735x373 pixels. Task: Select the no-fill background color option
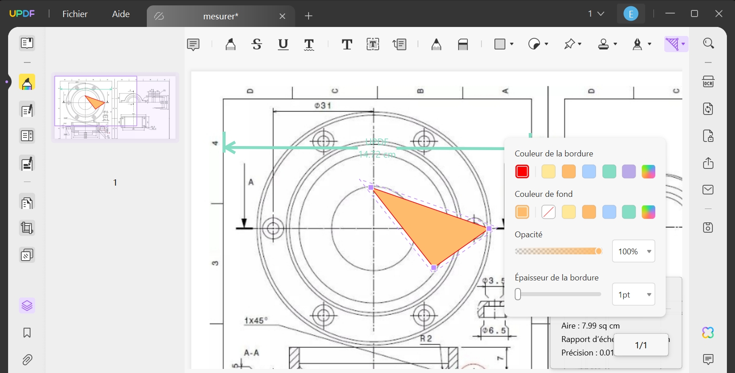point(548,212)
